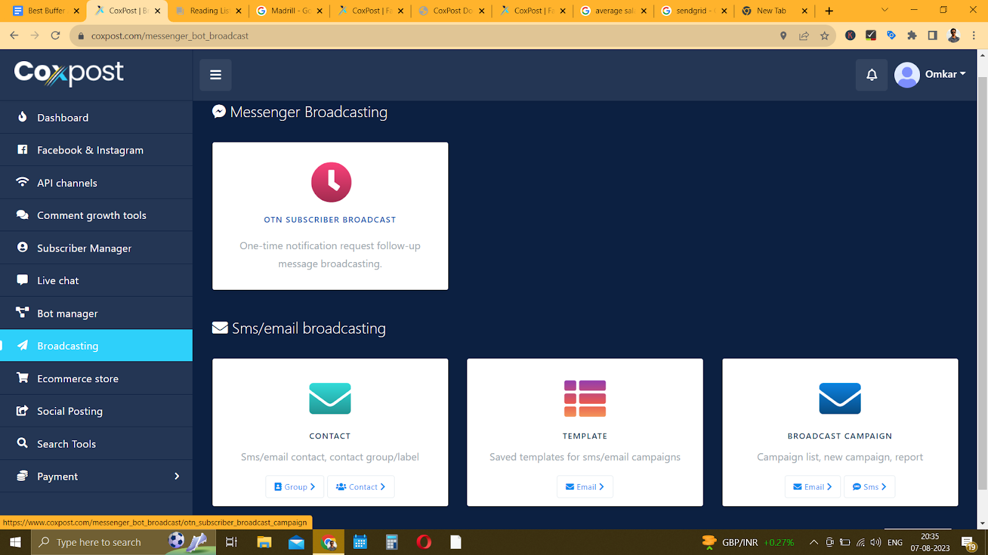Click the teal Contact envelope icon
The width and height of the screenshot is (988, 555).
(330, 398)
